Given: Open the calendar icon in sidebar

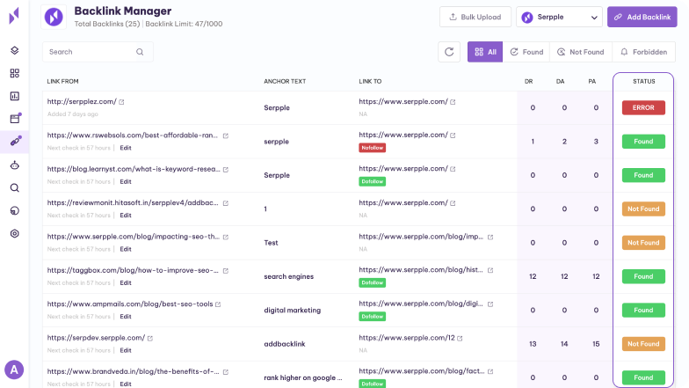Looking at the screenshot, I should (14, 118).
